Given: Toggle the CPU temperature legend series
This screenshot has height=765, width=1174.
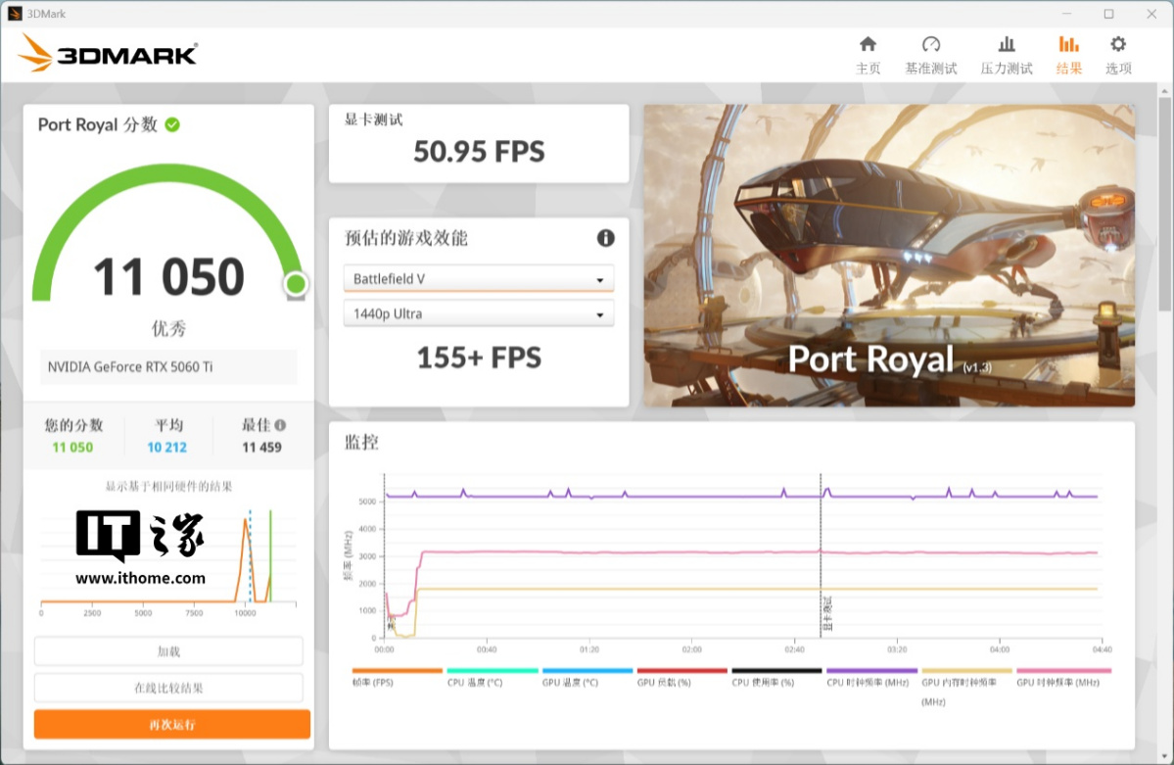Looking at the screenshot, I should [x=492, y=672].
